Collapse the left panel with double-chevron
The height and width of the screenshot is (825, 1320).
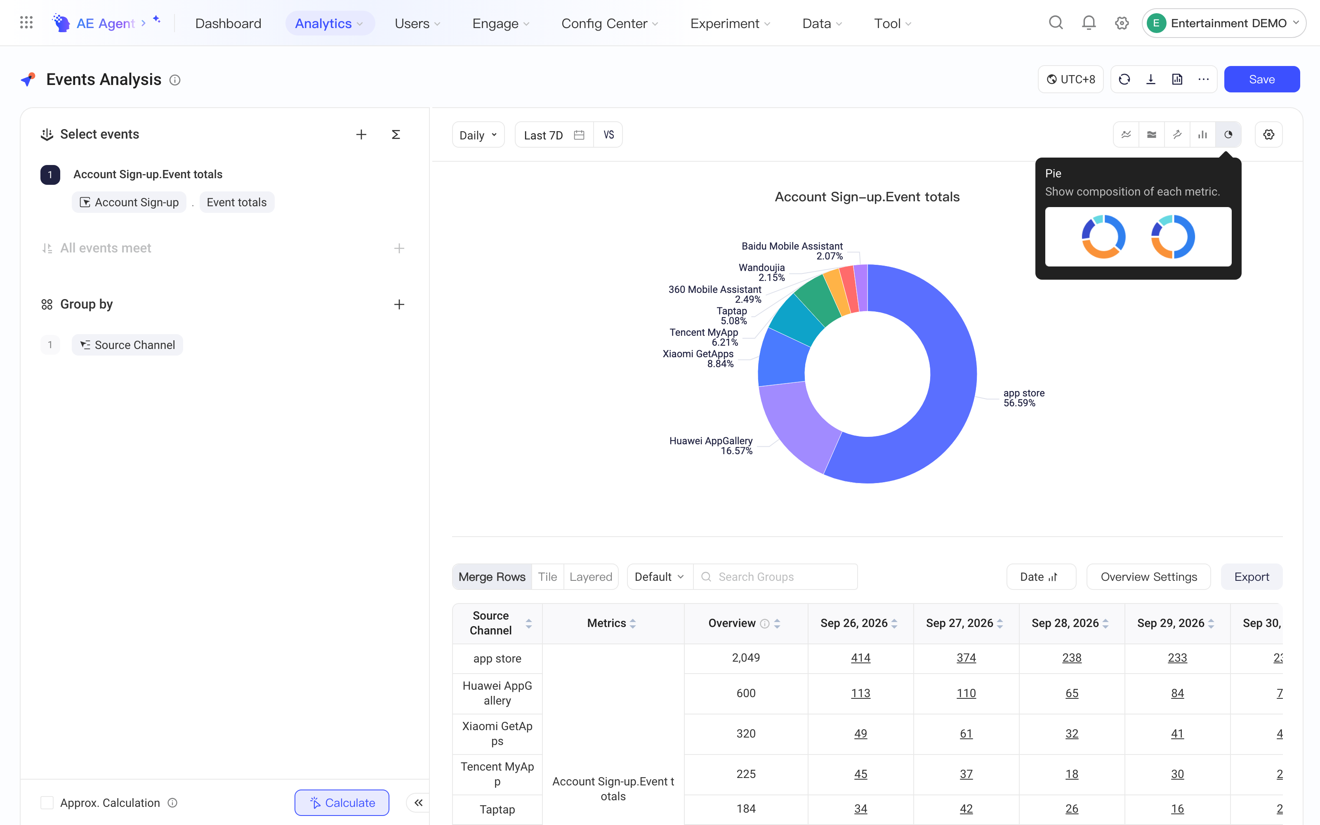(x=418, y=803)
